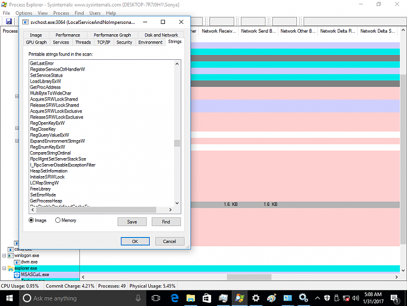The height and width of the screenshot is (306, 407).
Task: Click the double-gear services taskbar icon
Action: click(x=303, y=298)
